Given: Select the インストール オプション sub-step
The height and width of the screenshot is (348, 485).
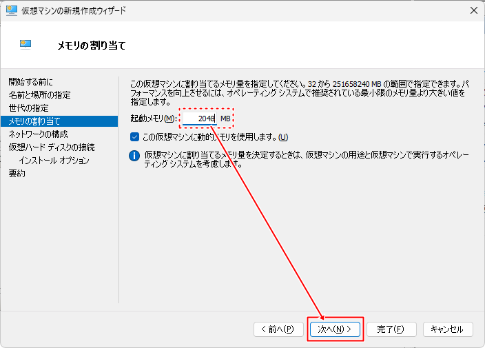Looking at the screenshot, I should click(x=54, y=161).
